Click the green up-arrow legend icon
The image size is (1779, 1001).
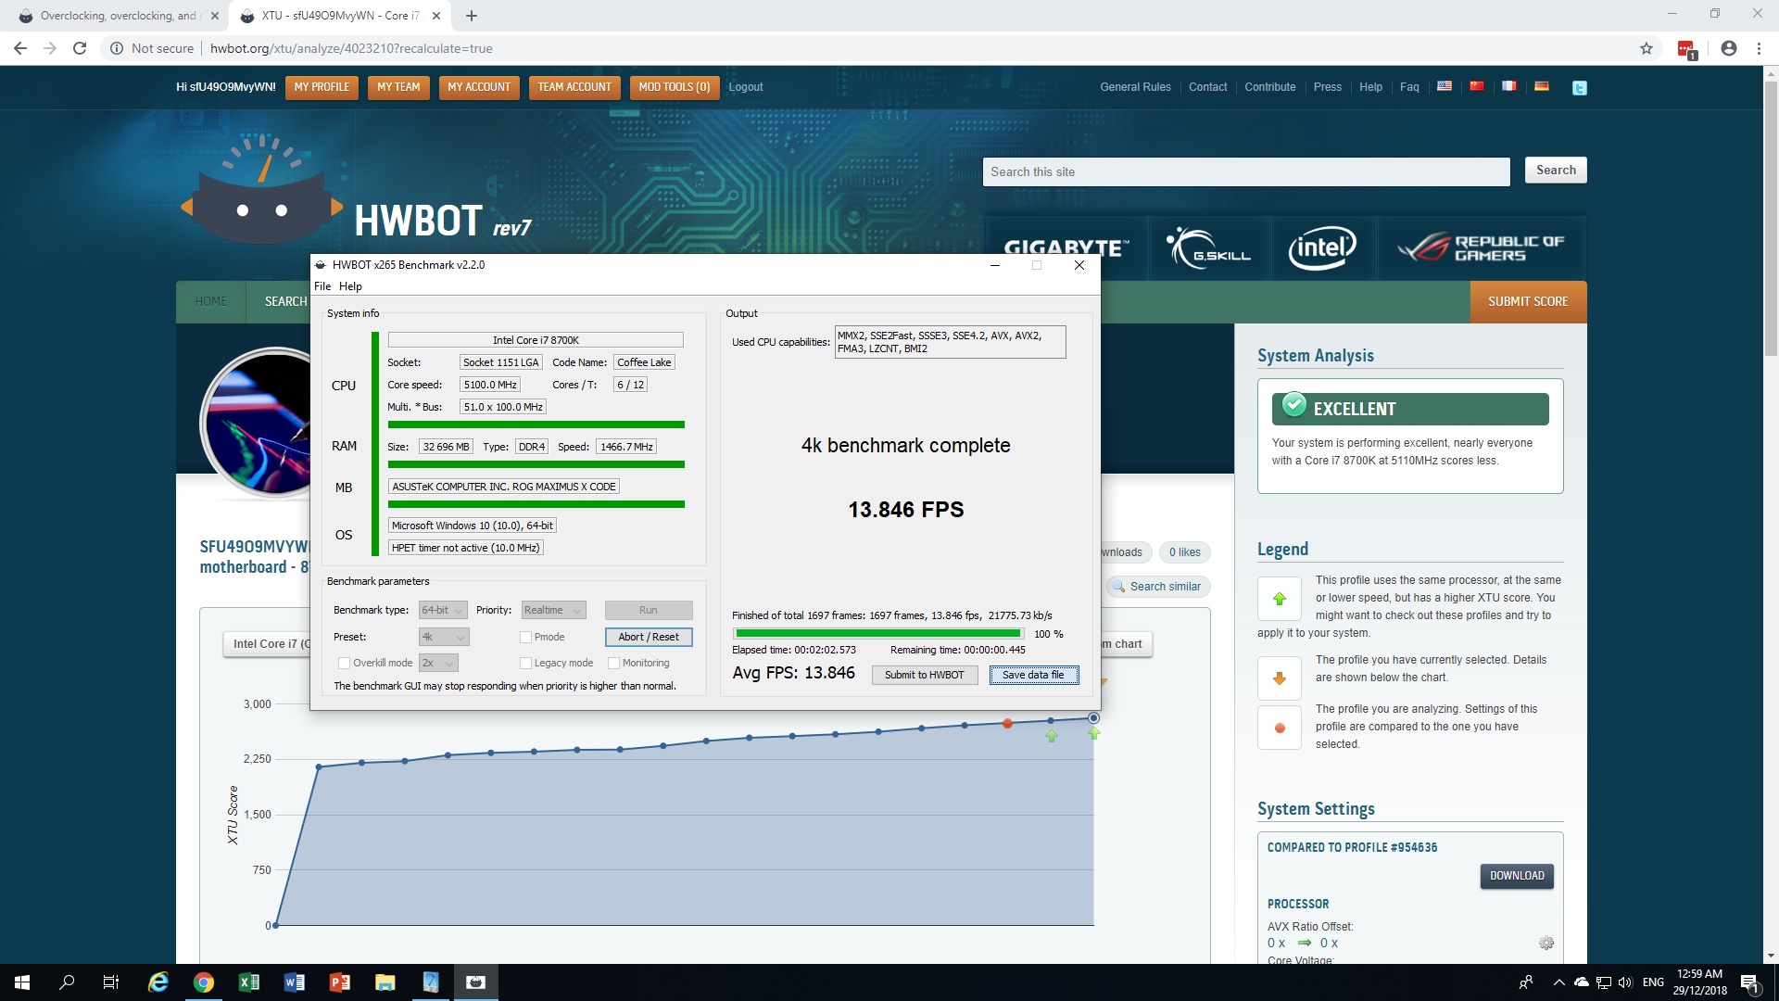click(1280, 599)
